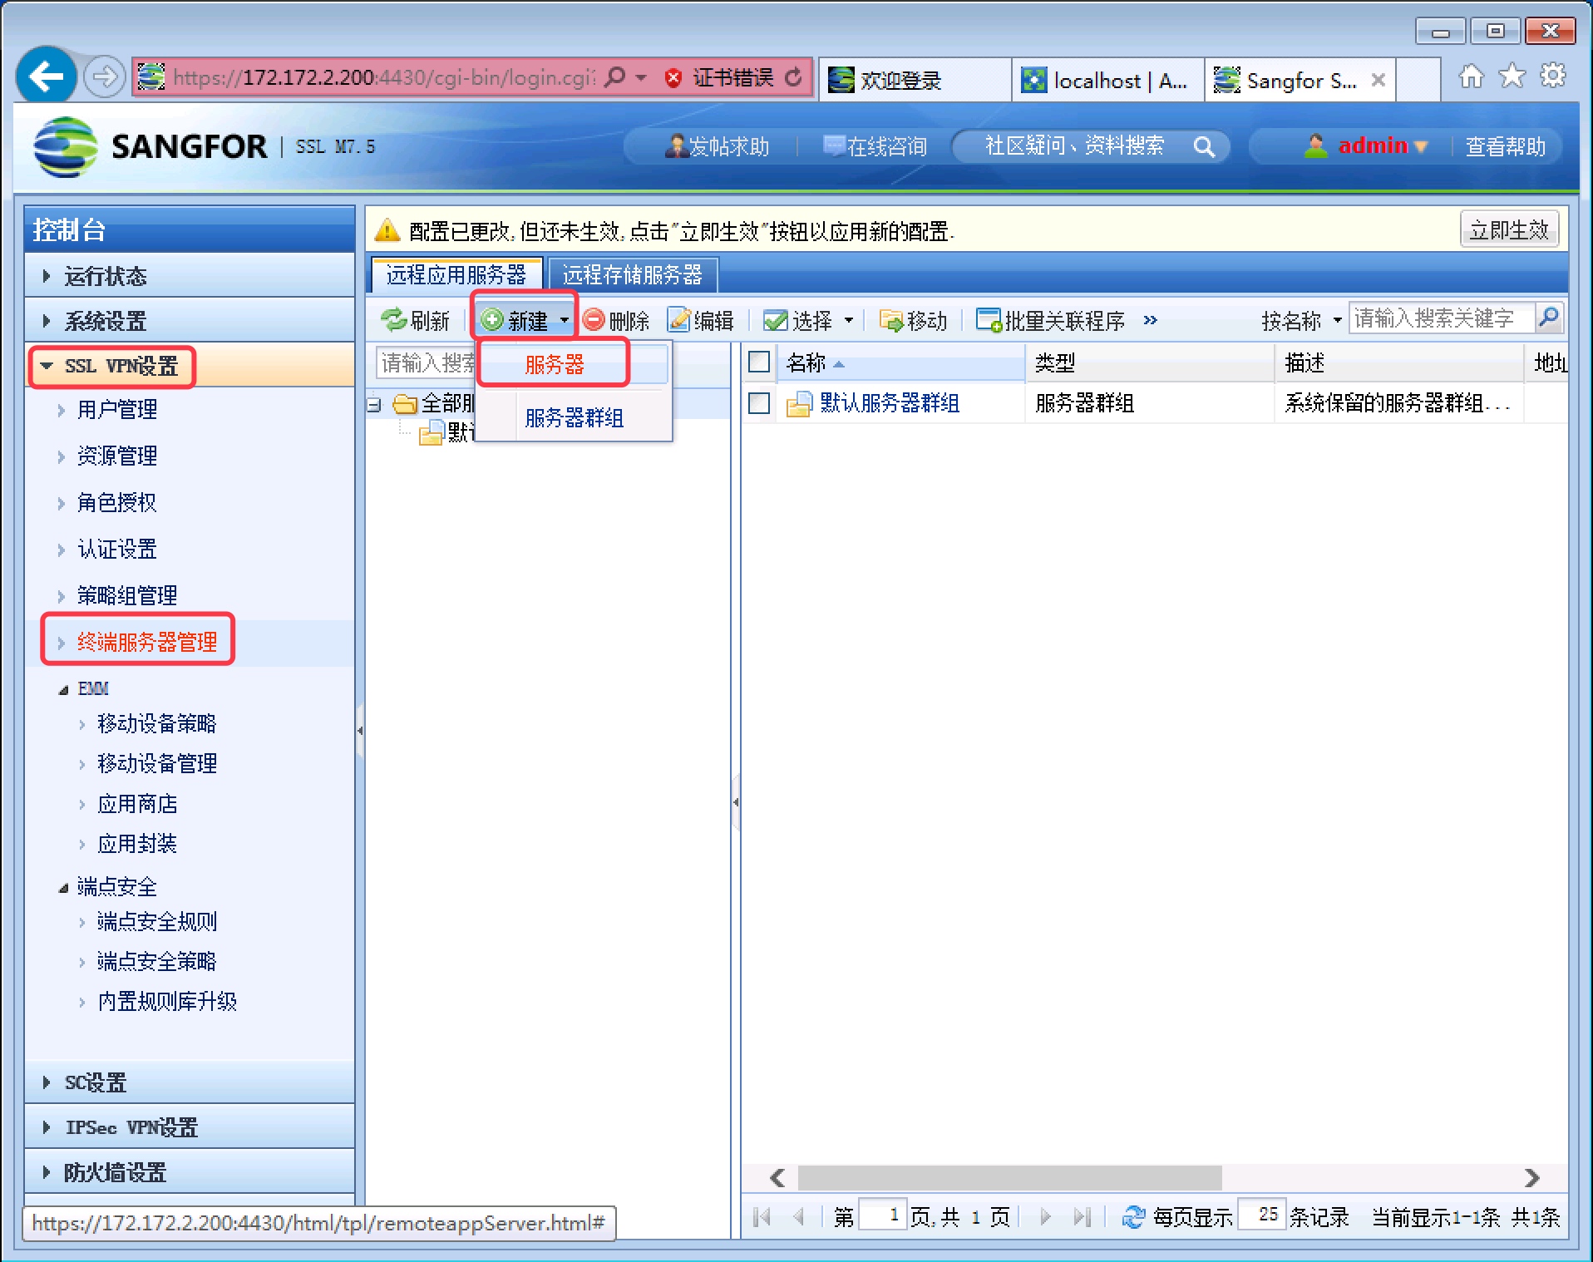Viewport: 1593px width, 1262px height.
Task: Open the Favorites star icon
Action: 1512,76
